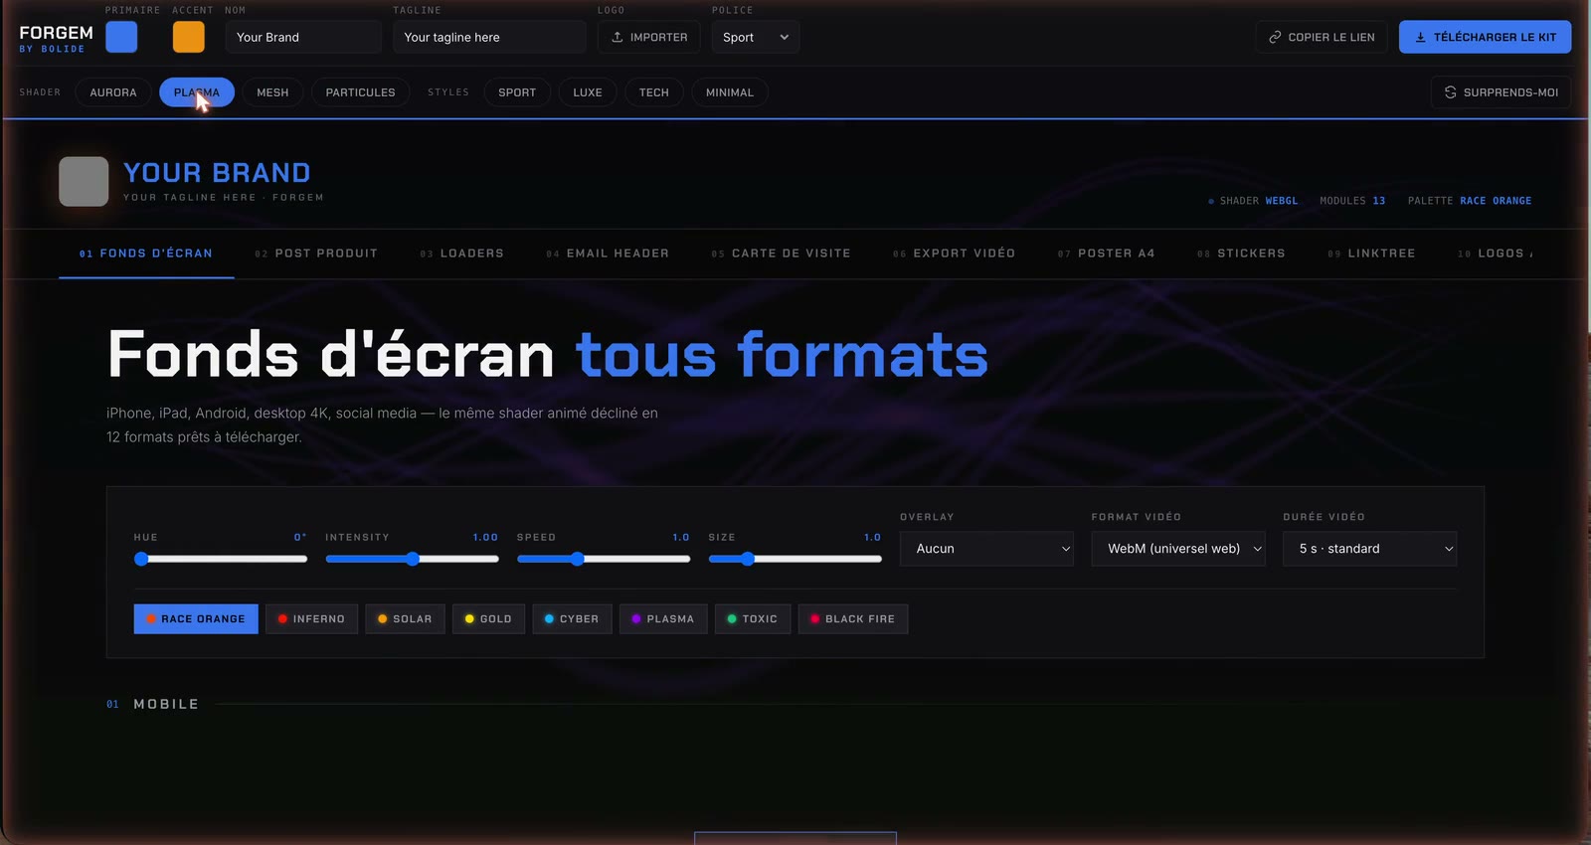Switch to Carte de Visite tab
Image resolution: width=1591 pixels, height=845 pixels.
[x=781, y=253]
